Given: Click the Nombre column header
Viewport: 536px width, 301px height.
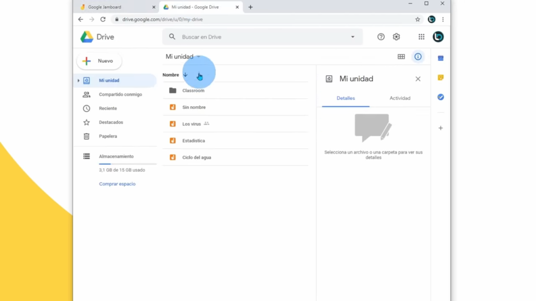Looking at the screenshot, I should tap(171, 75).
